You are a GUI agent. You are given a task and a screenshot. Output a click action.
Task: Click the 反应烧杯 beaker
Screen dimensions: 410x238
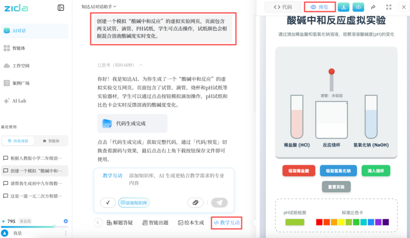pos(331,120)
